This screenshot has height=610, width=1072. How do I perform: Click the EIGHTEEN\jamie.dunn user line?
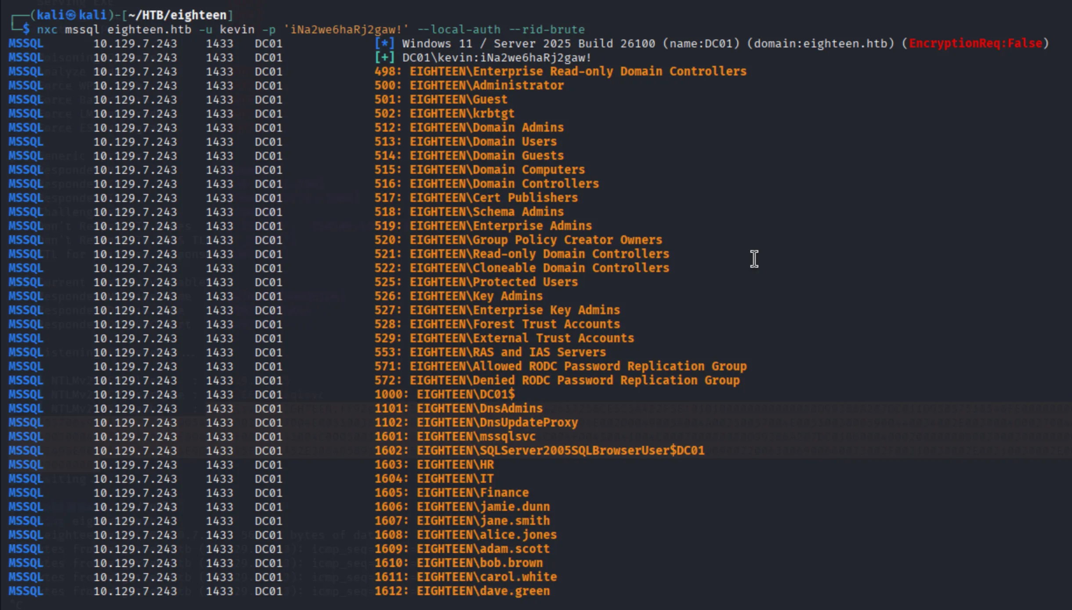pos(483,507)
